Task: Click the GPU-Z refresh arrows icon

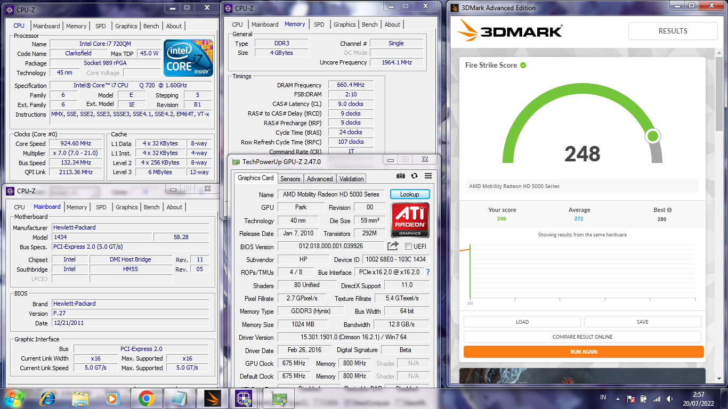Action: click(x=415, y=176)
